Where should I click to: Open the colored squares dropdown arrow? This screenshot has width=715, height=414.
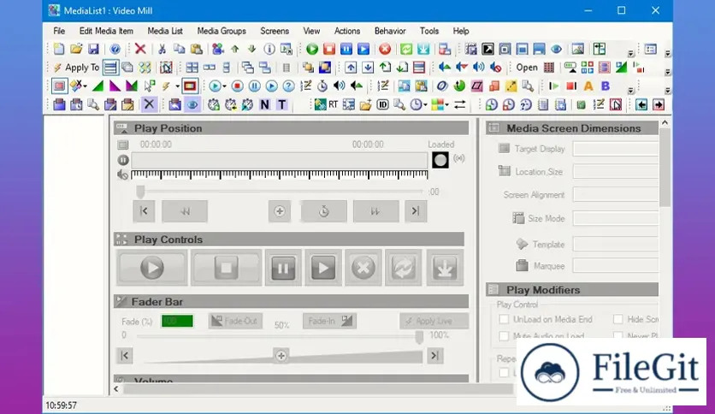446,105
